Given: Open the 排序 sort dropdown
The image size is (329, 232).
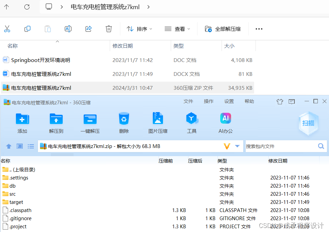Looking at the screenshot, I should (x=139, y=29).
